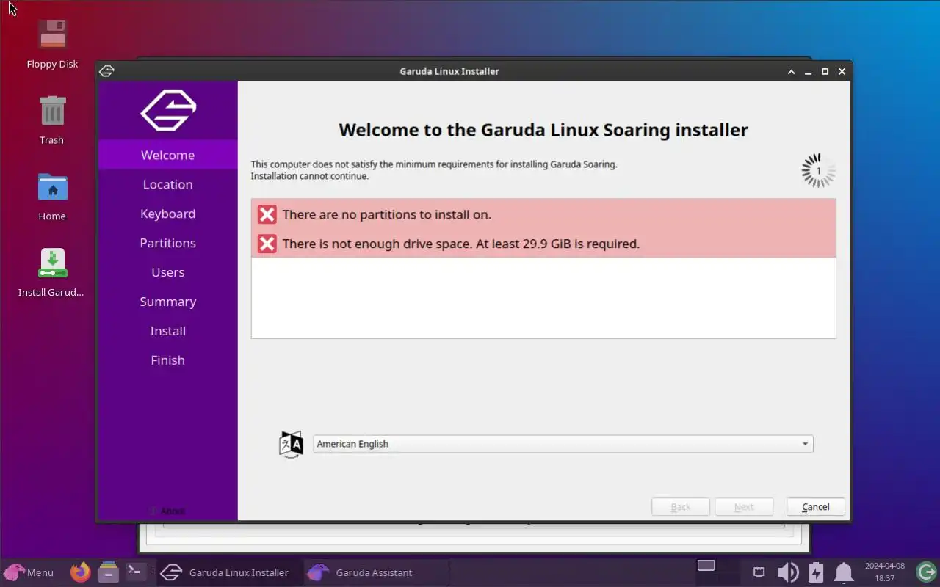Screen dimensions: 940x587
Task: Click the panel clock showing 18:37
Action: (x=885, y=572)
